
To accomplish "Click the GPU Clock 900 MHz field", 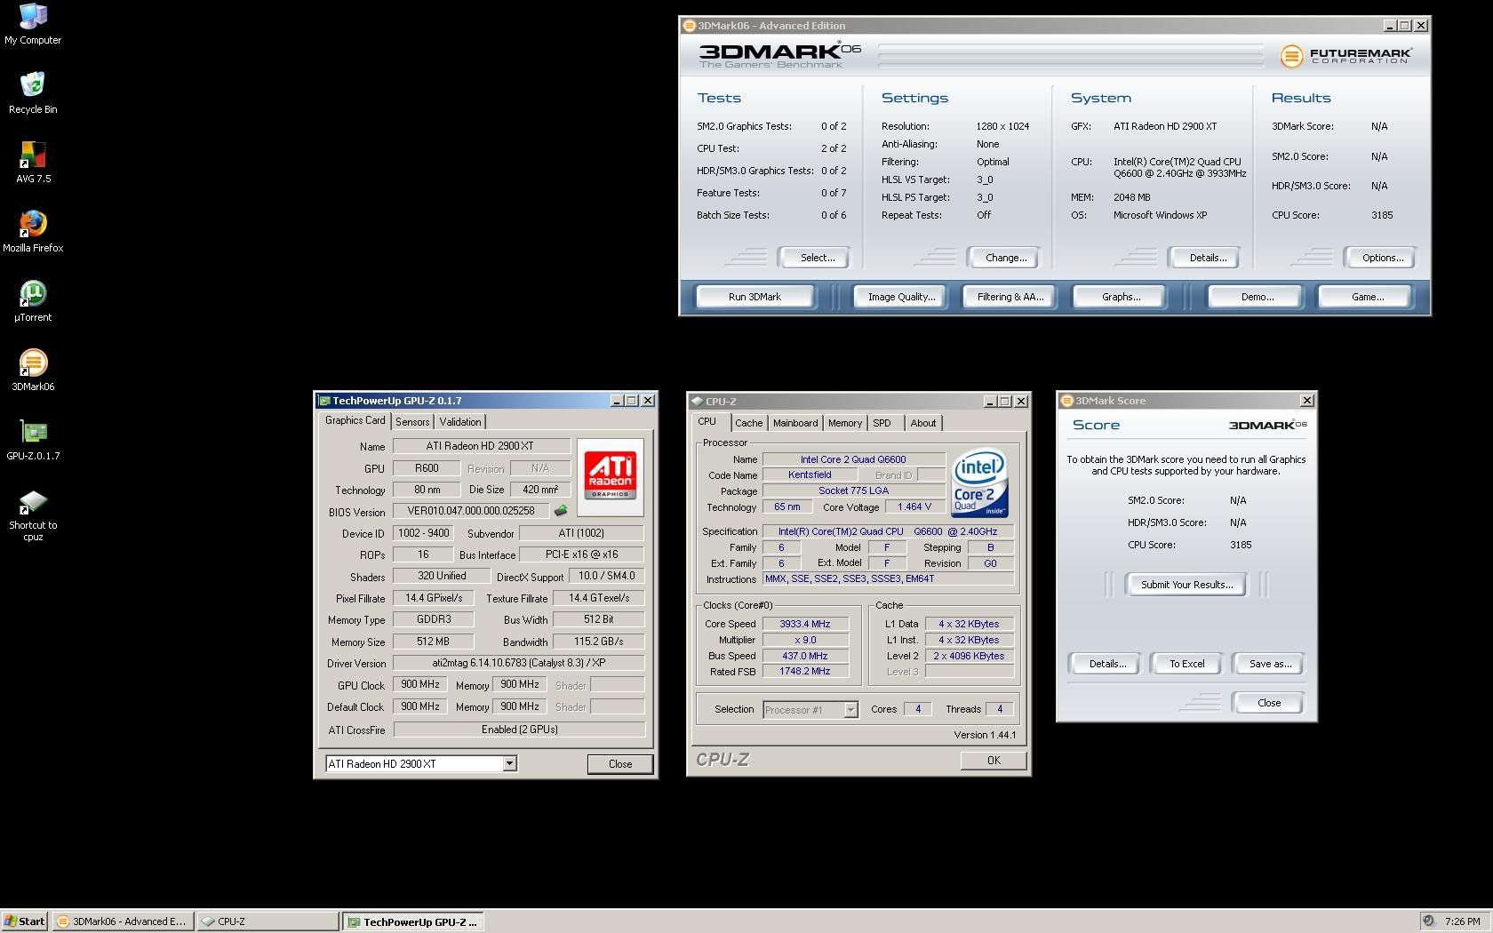I will point(420,684).
